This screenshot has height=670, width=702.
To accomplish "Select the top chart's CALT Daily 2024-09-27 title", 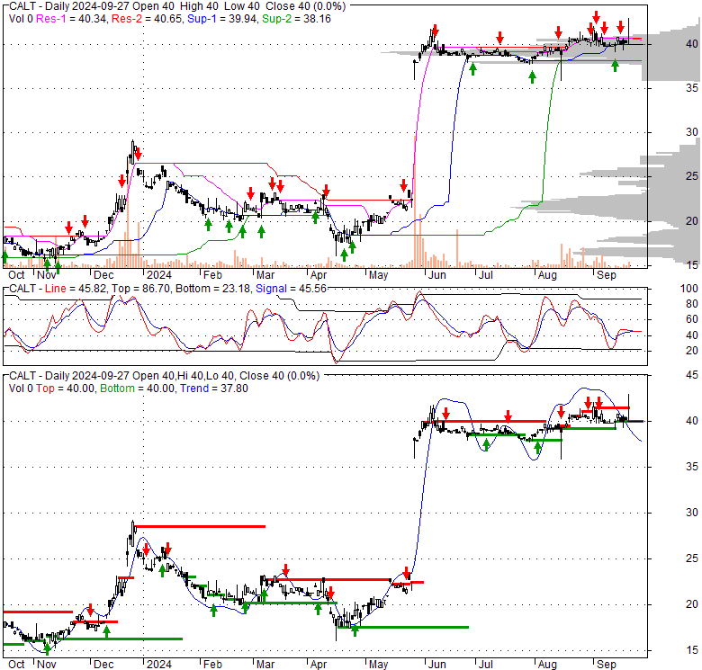I will tap(177, 6).
